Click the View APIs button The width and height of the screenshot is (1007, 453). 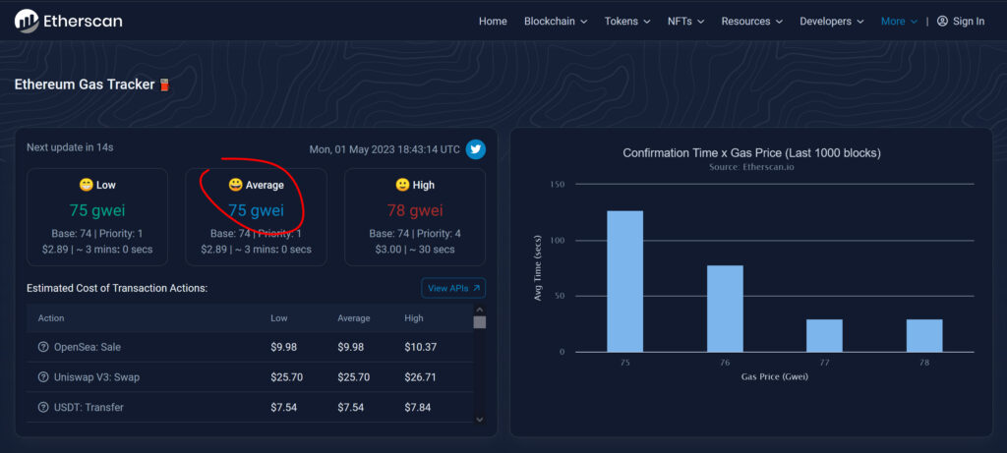[x=453, y=288]
